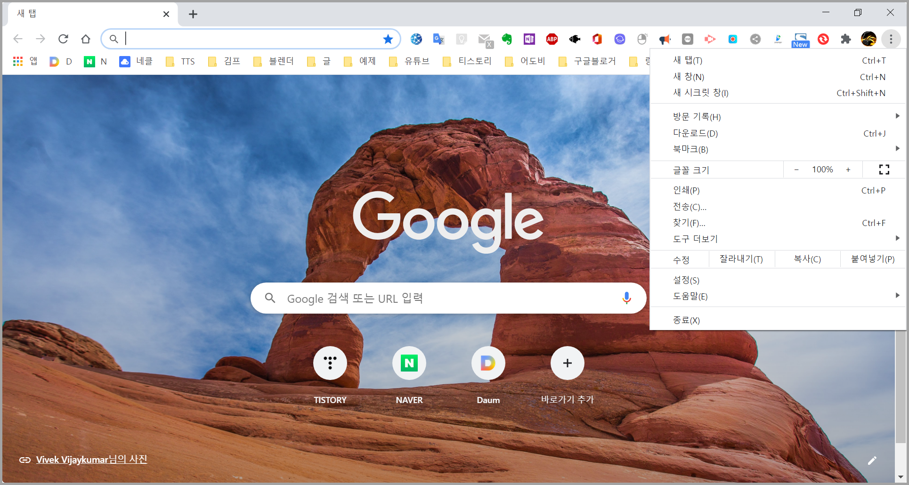Expand 북마크(B) bookmarks submenu

[x=778, y=149]
